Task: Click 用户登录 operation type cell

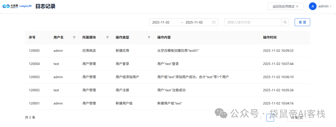Action: 122,64
